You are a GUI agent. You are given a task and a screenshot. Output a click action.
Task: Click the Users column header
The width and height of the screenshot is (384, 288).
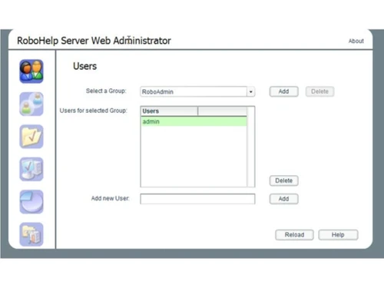[169, 111]
